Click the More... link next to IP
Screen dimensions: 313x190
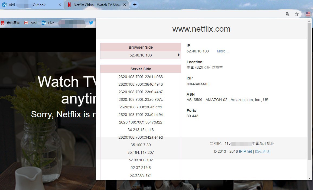[x=223, y=51]
